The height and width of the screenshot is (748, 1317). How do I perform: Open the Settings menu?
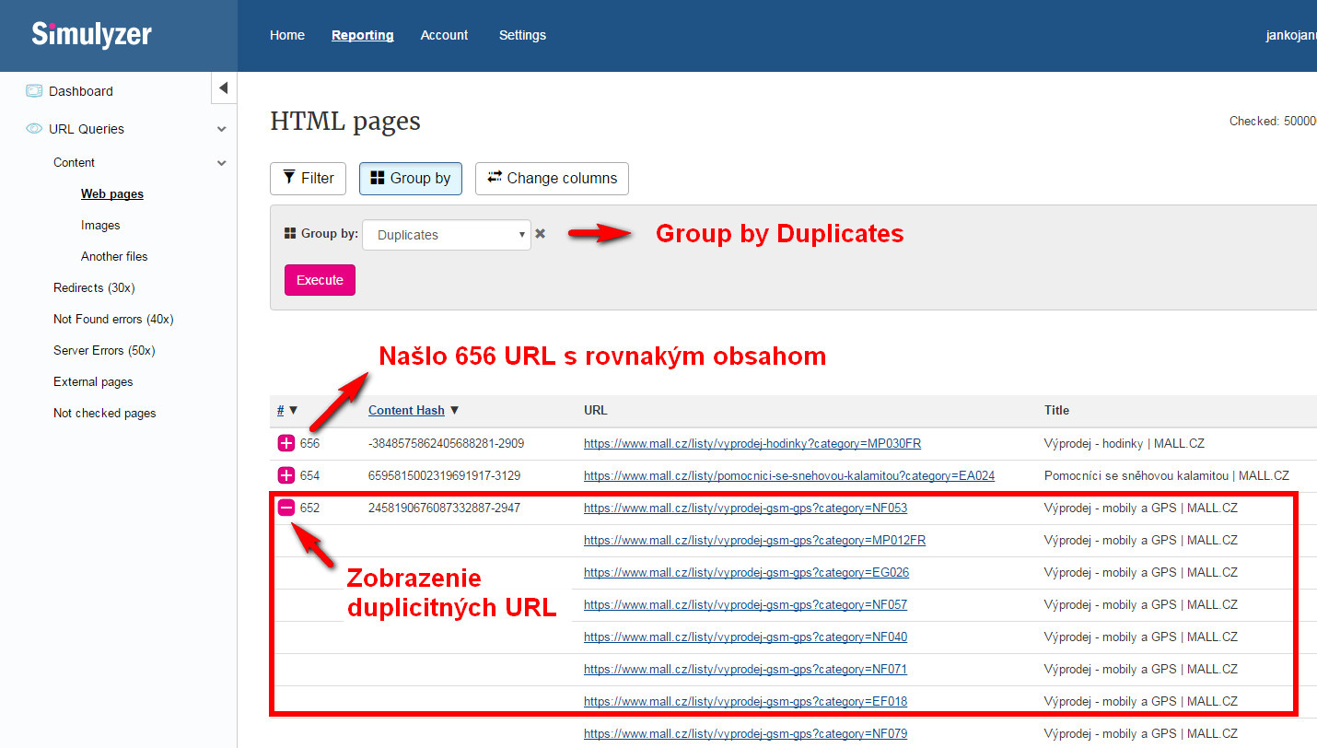coord(522,35)
